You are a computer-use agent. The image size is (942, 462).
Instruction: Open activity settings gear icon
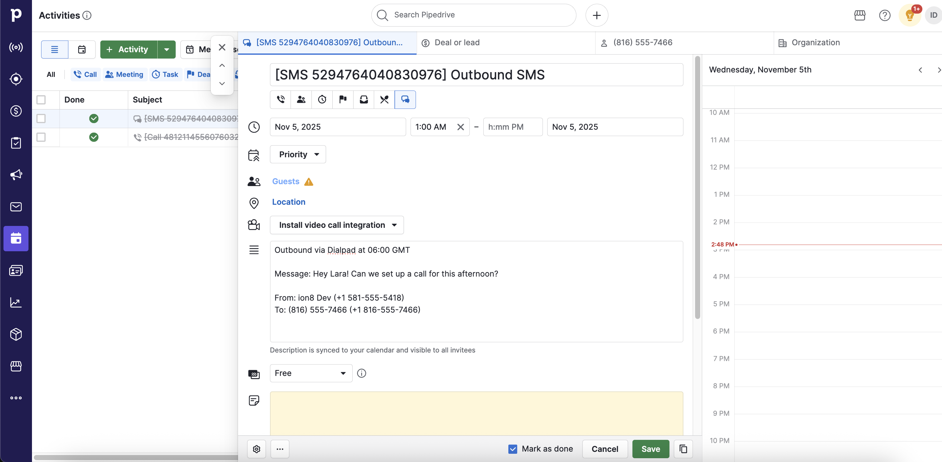click(x=256, y=449)
